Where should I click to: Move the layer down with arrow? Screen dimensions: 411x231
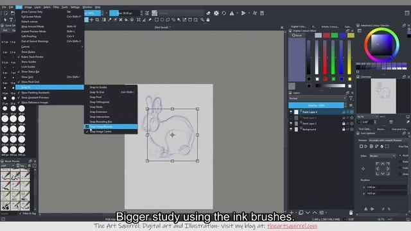pyautogui.click(x=308, y=212)
